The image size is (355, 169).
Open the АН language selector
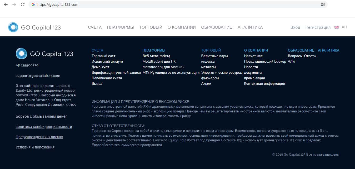pyautogui.click(x=344, y=27)
